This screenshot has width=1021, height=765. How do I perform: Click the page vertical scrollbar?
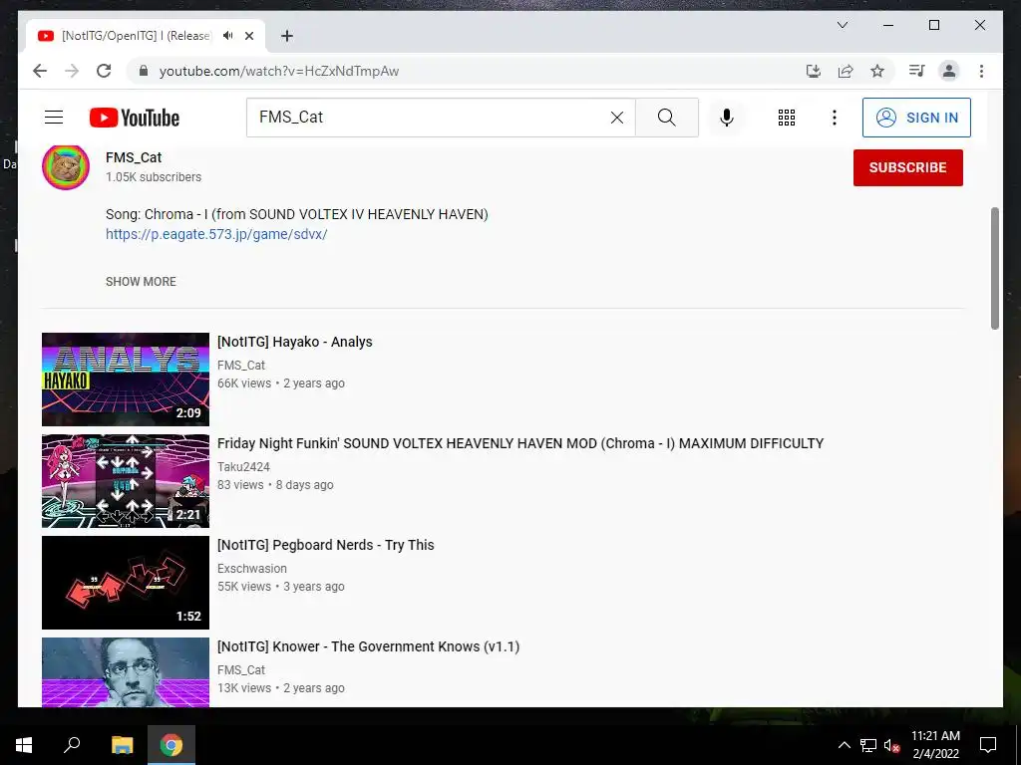pos(994,268)
